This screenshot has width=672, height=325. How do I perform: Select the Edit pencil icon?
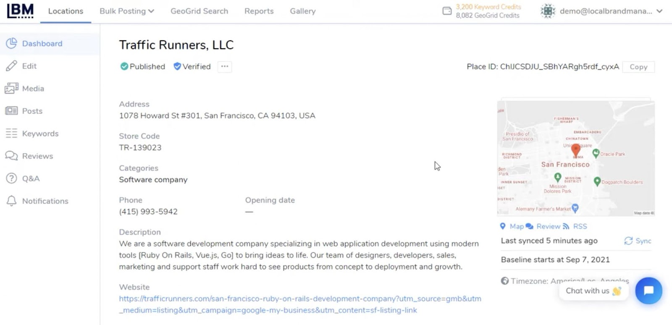11,66
